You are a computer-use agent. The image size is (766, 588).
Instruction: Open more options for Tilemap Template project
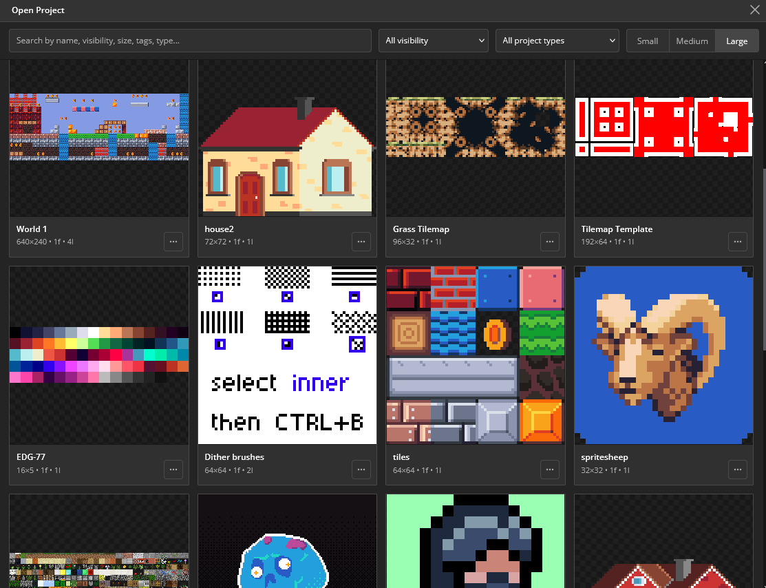click(x=738, y=242)
